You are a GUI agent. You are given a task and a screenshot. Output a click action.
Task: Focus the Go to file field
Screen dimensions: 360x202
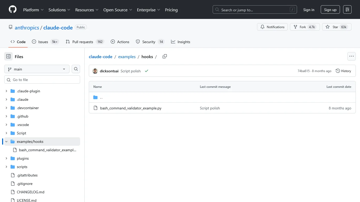click(x=42, y=80)
